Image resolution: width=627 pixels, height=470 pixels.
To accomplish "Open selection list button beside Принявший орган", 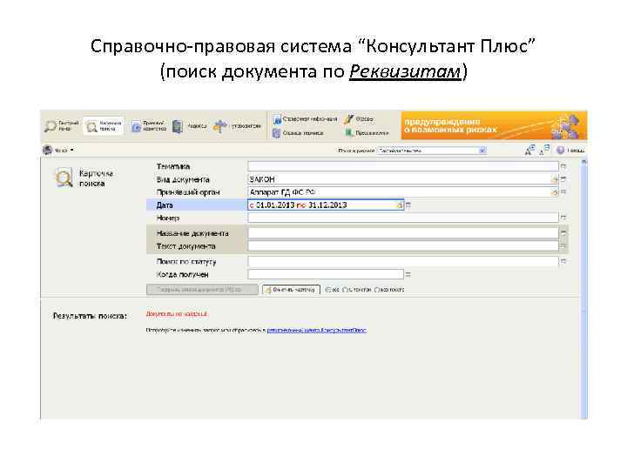I will coord(563,192).
